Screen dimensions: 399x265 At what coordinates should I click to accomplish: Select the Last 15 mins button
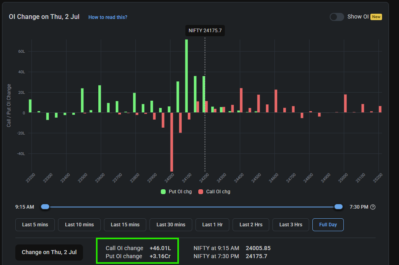[125, 225]
